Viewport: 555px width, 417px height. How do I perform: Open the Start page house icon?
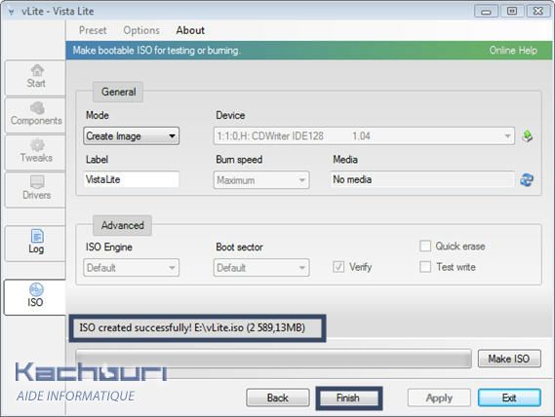[37, 70]
